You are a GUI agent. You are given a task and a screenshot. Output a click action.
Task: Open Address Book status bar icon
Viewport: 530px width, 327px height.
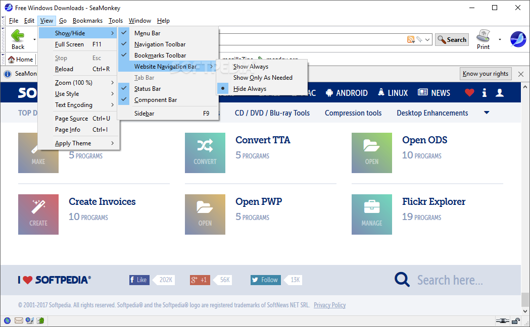coord(40,320)
